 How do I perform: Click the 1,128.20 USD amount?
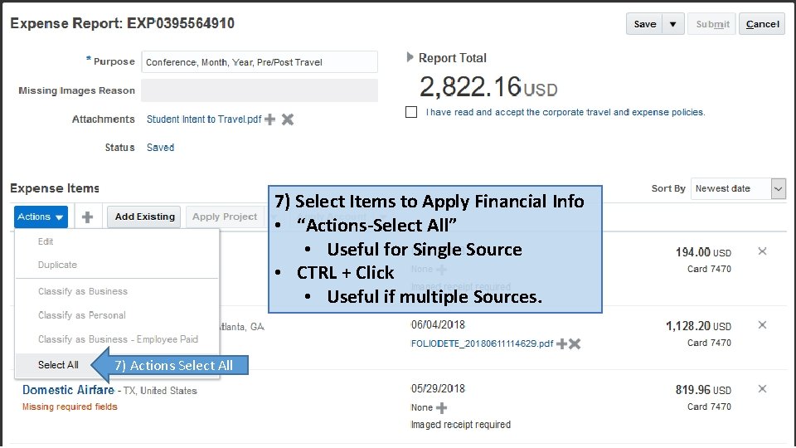(698, 326)
